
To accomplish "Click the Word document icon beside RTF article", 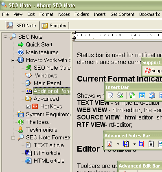I will tap(28, 153).
